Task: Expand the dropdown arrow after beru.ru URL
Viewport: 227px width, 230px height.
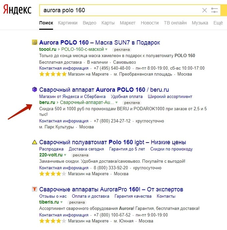Action: tap(116, 103)
